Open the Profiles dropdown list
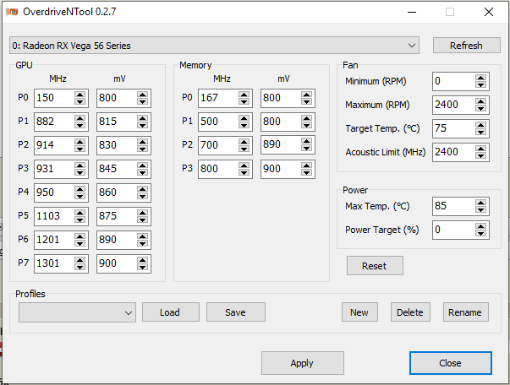Viewport: 510px width, 385px height. (77, 312)
